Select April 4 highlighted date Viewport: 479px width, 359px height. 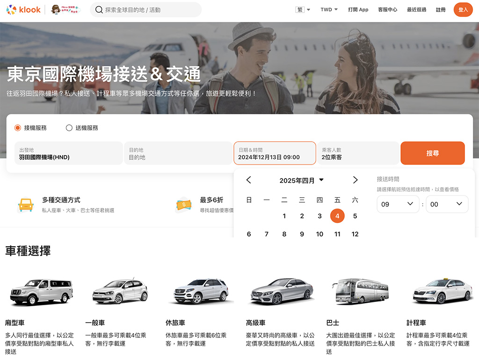point(337,216)
